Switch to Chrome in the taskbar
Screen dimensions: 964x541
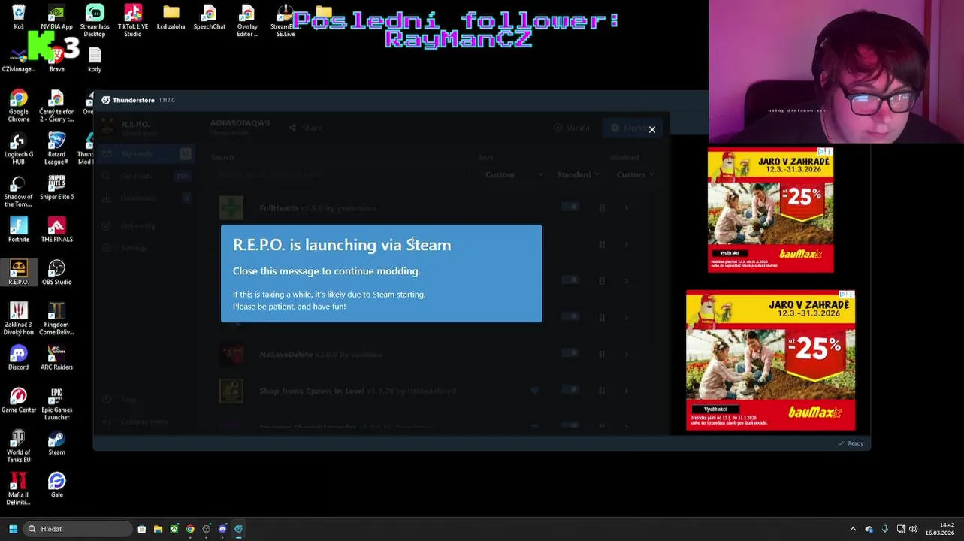tap(190, 529)
